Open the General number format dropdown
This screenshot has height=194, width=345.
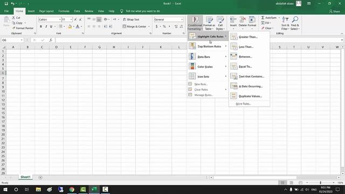(x=182, y=19)
